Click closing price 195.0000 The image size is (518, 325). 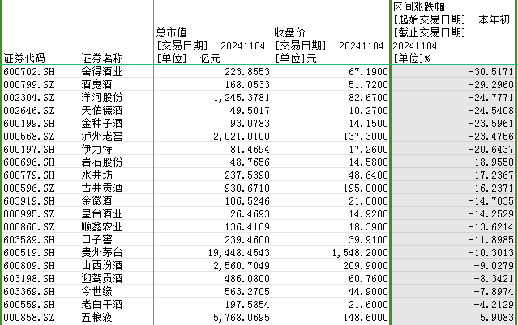tap(331, 188)
